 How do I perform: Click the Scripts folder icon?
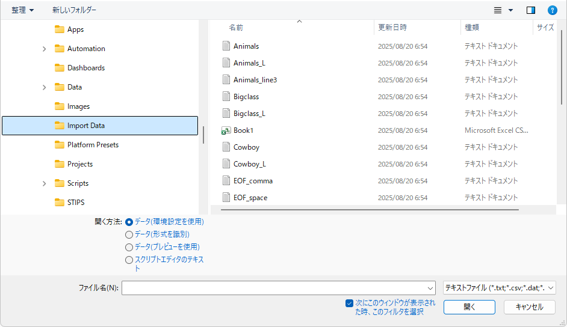click(60, 183)
